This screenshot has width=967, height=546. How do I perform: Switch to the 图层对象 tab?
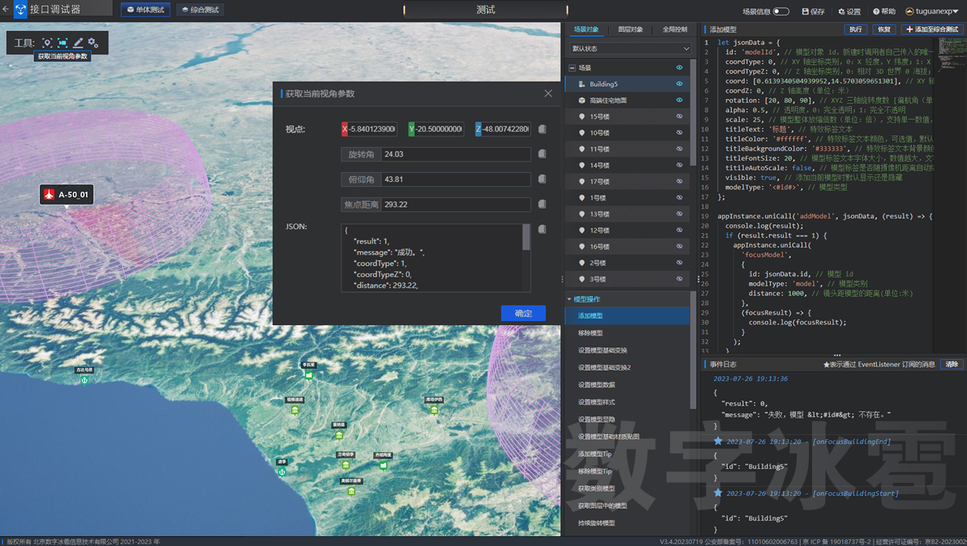(x=630, y=29)
